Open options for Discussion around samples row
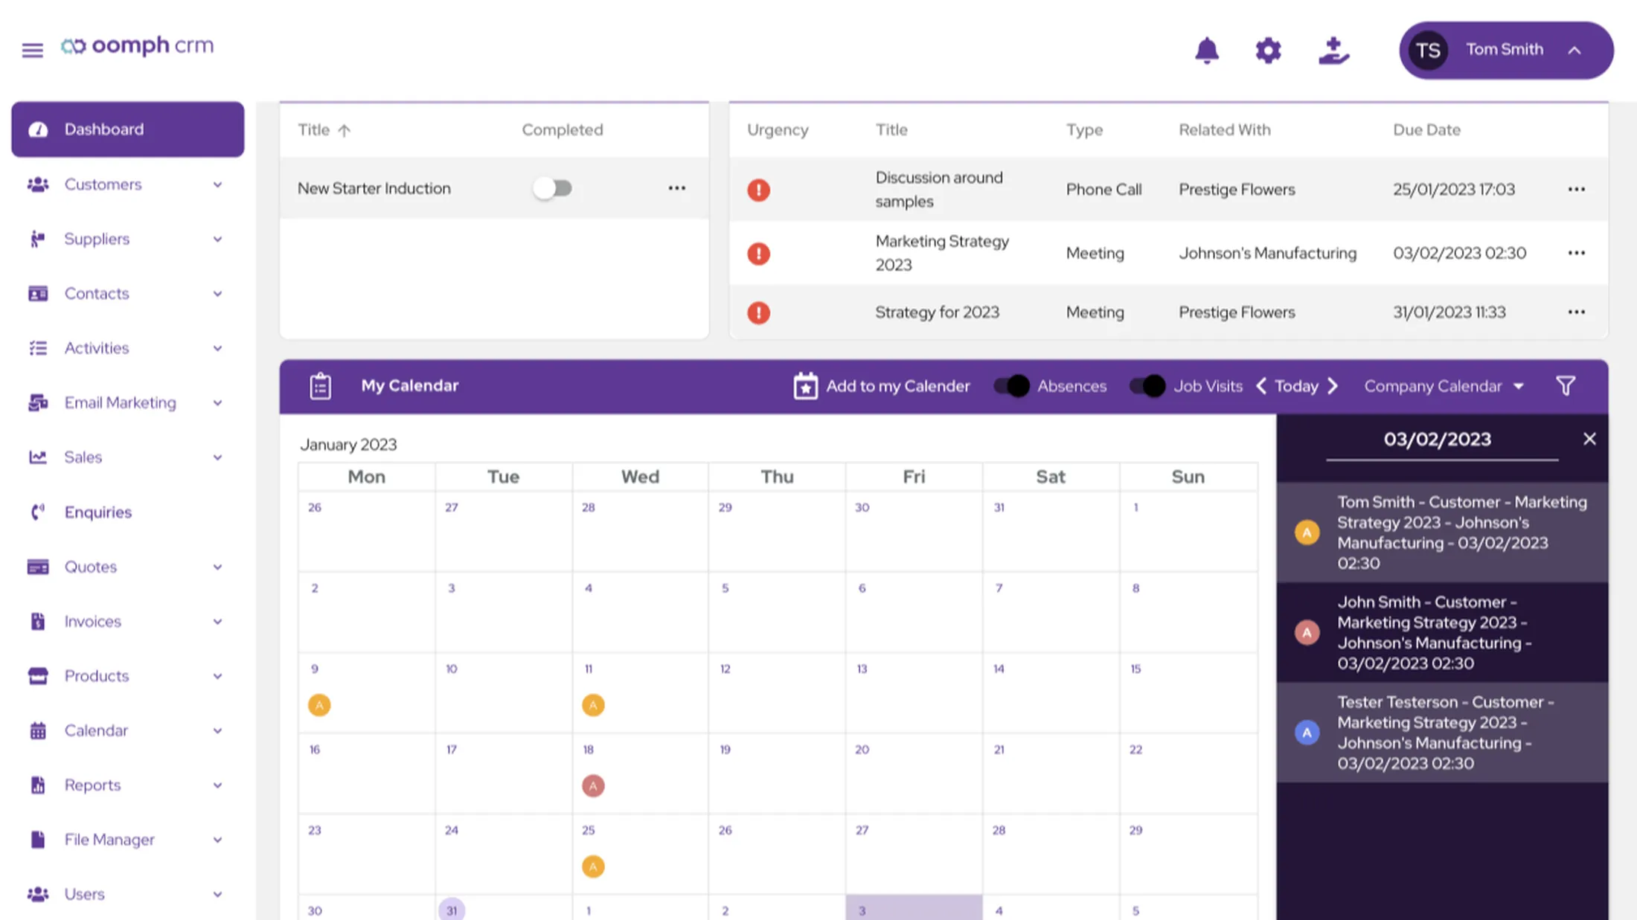This screenshot has height=920, width=1637. (1576, 190)
